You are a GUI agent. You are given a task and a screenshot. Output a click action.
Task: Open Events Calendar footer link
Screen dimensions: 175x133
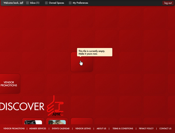coord(61,128)
